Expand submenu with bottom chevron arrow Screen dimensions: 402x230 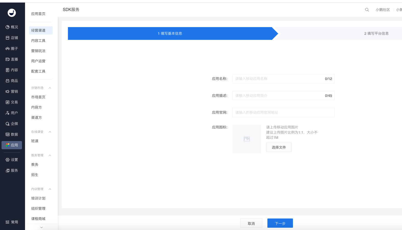(x=41, y=227)
